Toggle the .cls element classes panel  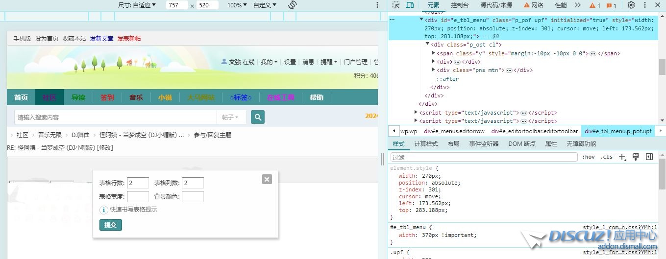(607, 157)
